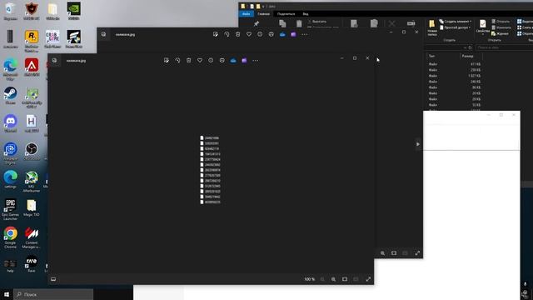This screenshot has height=300, width=533.
Task: Open OneDrive icon in front Photos window
Action: pos(233,61)
